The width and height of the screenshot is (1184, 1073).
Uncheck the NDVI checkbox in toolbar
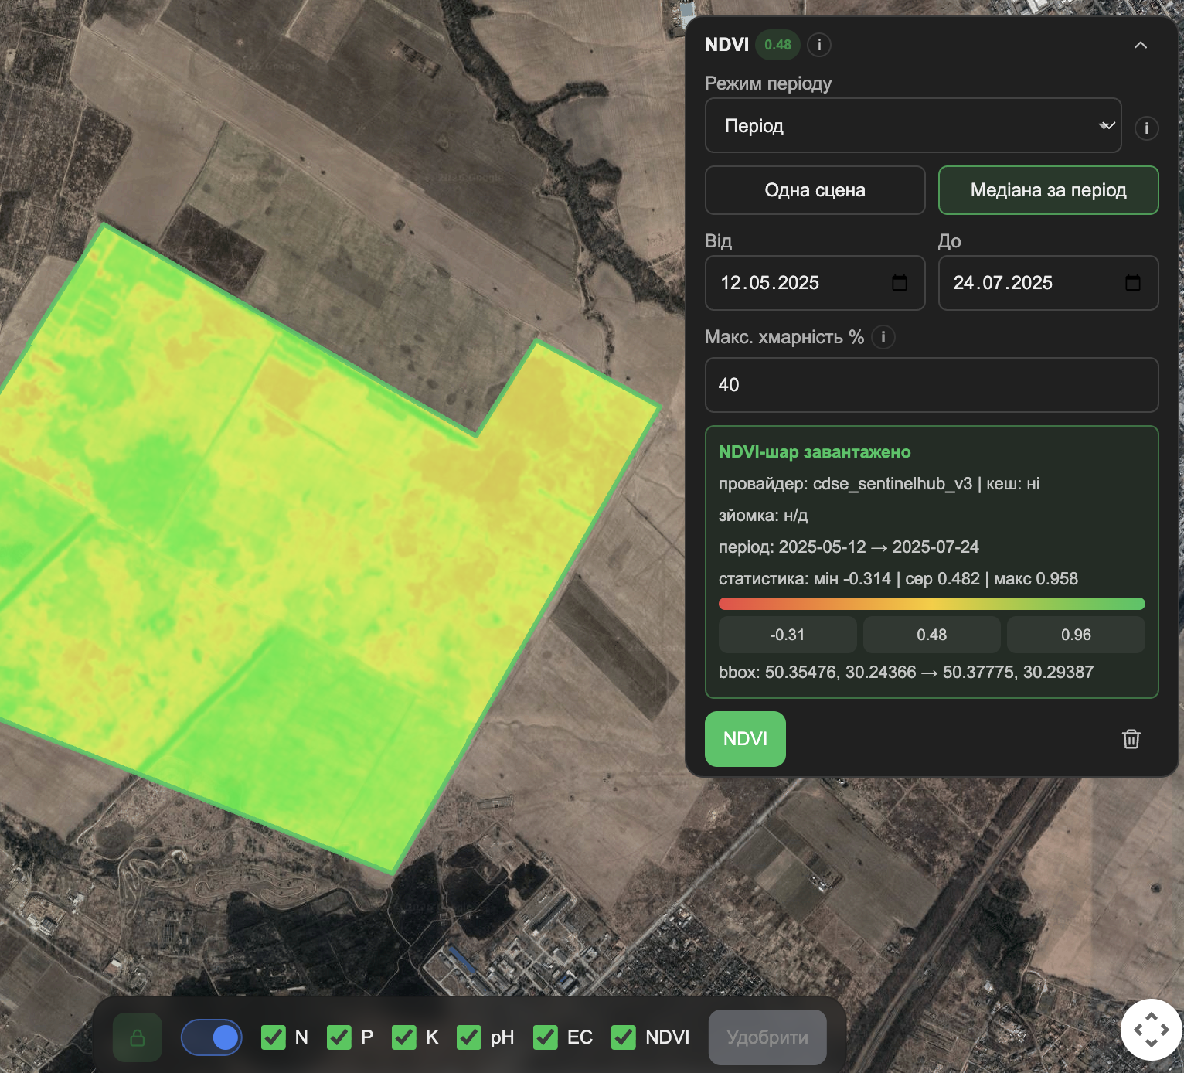click(623, 1037)
